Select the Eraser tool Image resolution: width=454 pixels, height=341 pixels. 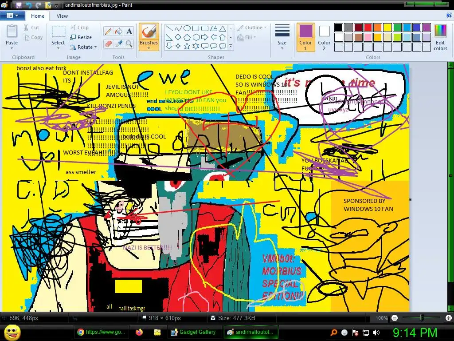[108, 44]
